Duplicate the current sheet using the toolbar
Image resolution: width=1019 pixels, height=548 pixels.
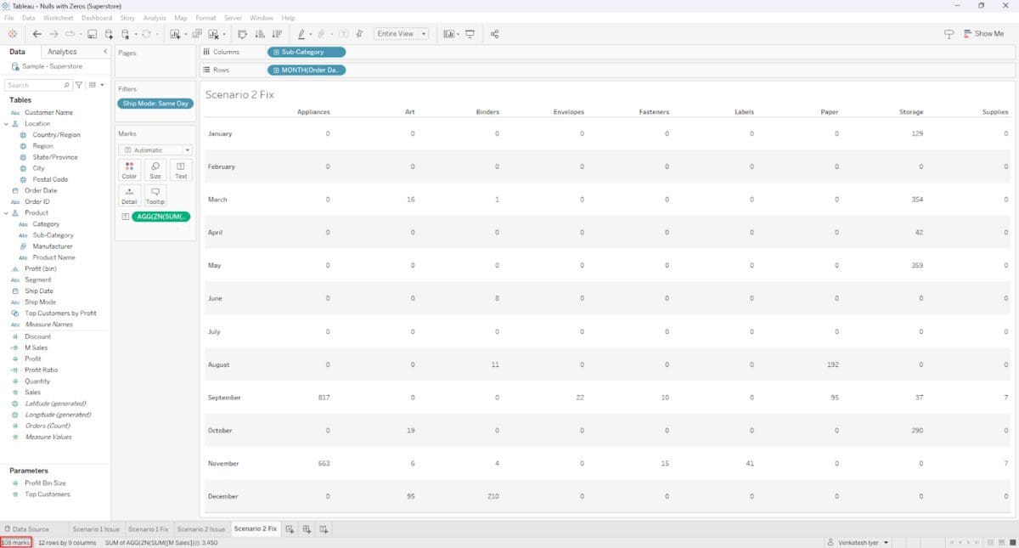click(197, 34)
